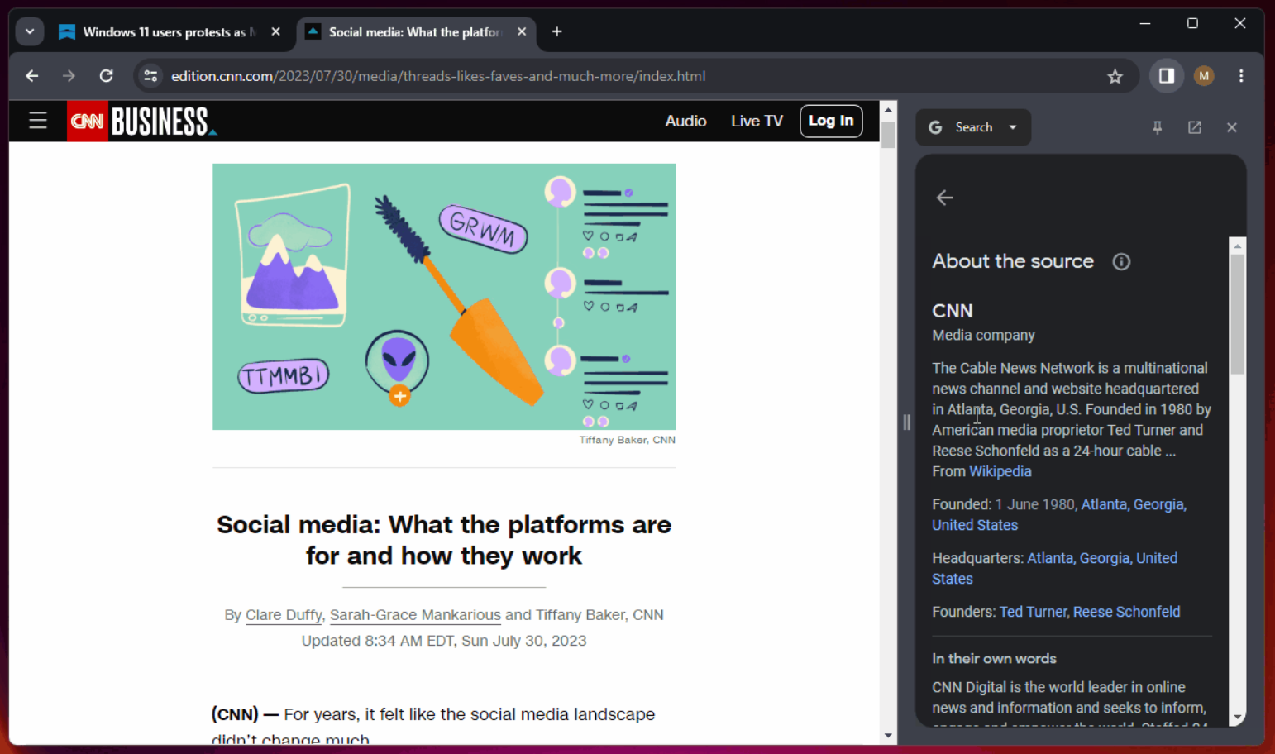Go forward in browser history

point(69,76)
